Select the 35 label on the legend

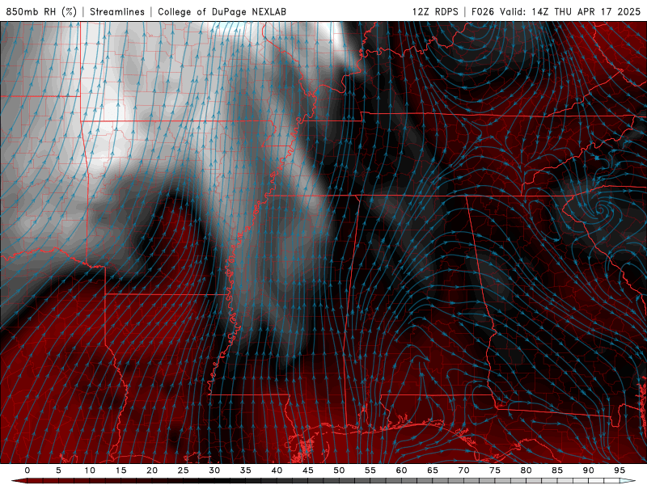coord(246,470)
